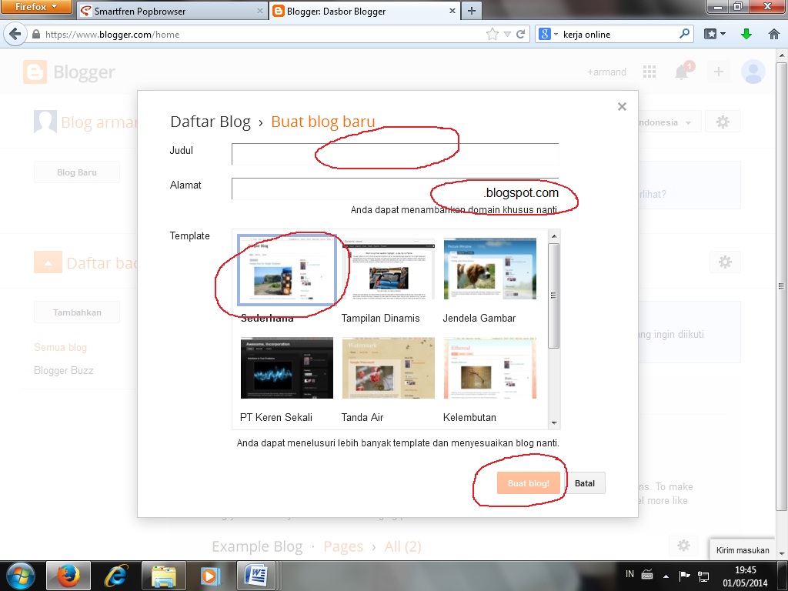Click the Firefox taskbar icon
The width and height of the screenshot is (788, 591).
(68, 576)
